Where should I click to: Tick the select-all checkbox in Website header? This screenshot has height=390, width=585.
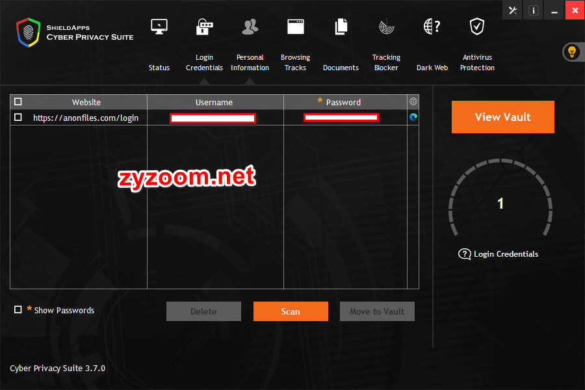18,101
